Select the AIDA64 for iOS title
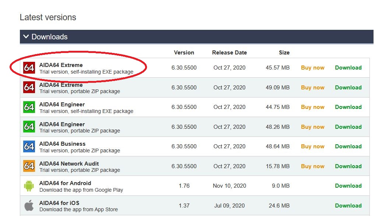The image size is (389, 216). click(x=59, y=203)
